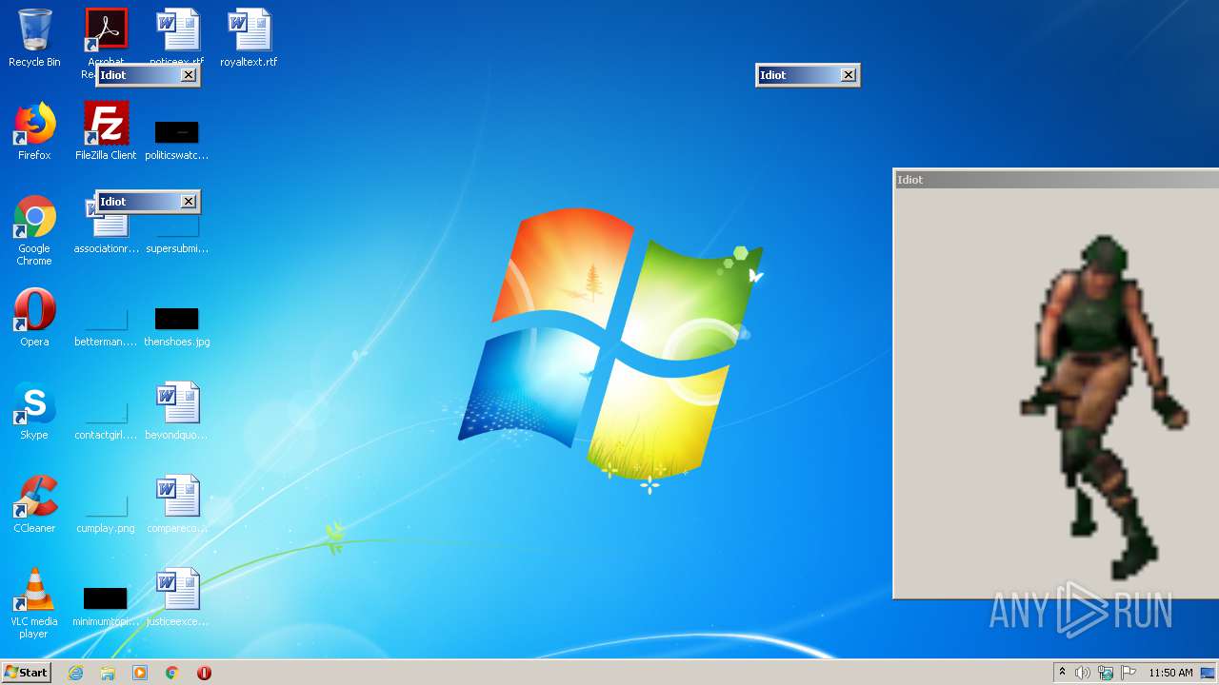Image resolution: width=1219 pixels, height=685 pixels.
Task: Launch Chrome from the taskbar
Action: [172, 673]
